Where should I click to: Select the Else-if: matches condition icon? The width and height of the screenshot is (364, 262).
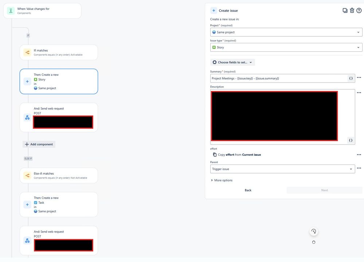click(27, 175)
